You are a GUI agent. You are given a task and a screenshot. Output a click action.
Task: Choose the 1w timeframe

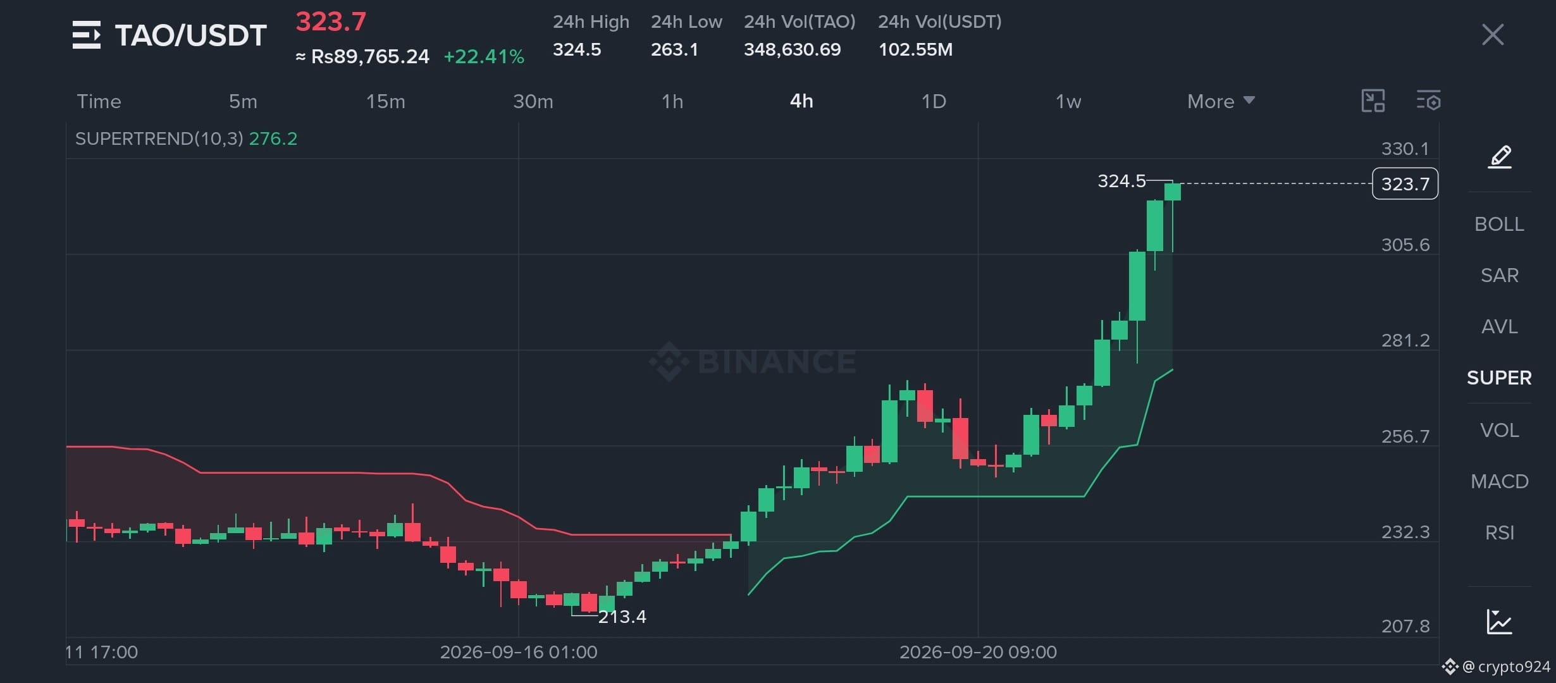click(x=1068, y=101)
